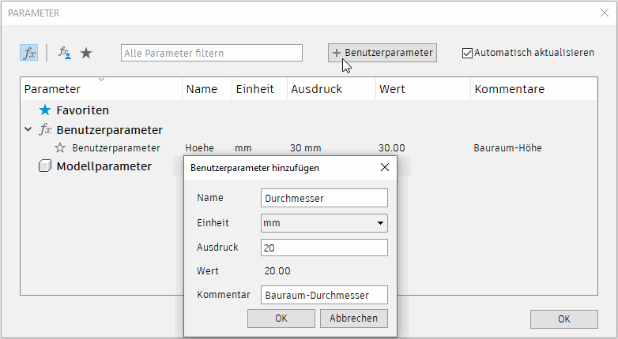Click the user parameters filter icon
The height and width of the screenshot is (339, 618).
click(x=65, y=53)
